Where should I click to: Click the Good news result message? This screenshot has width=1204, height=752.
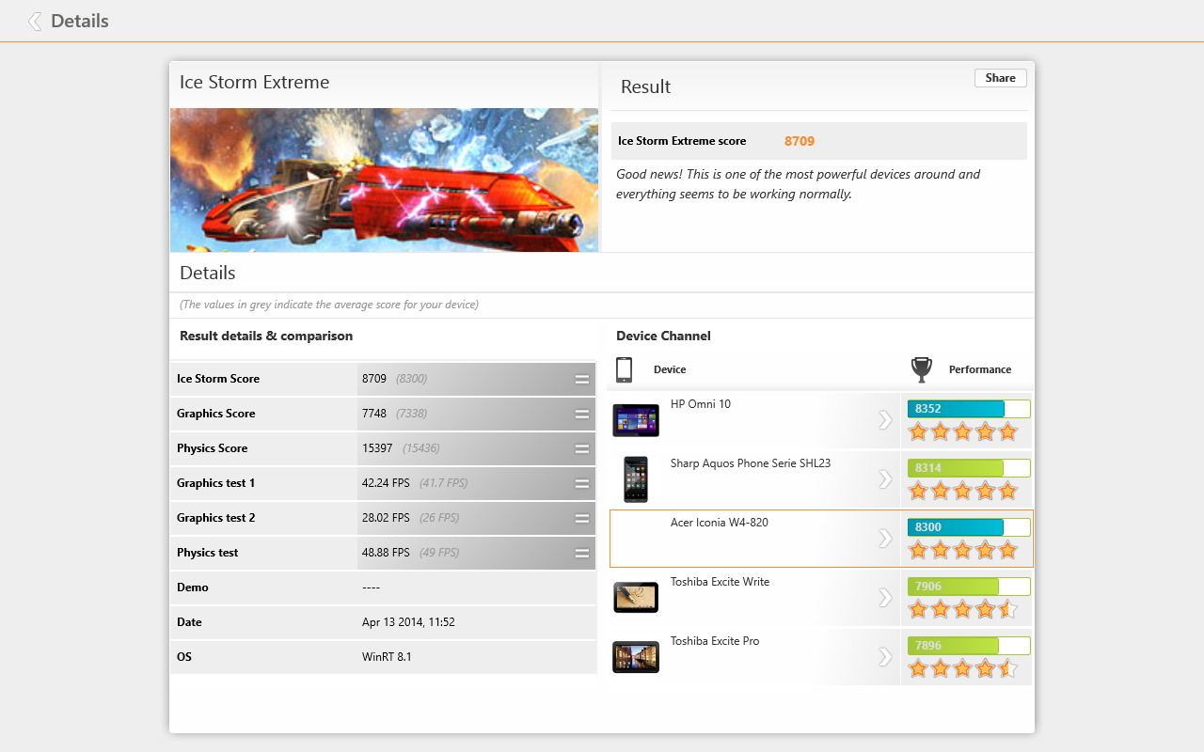pyautogui.click(x=799, y=184)
